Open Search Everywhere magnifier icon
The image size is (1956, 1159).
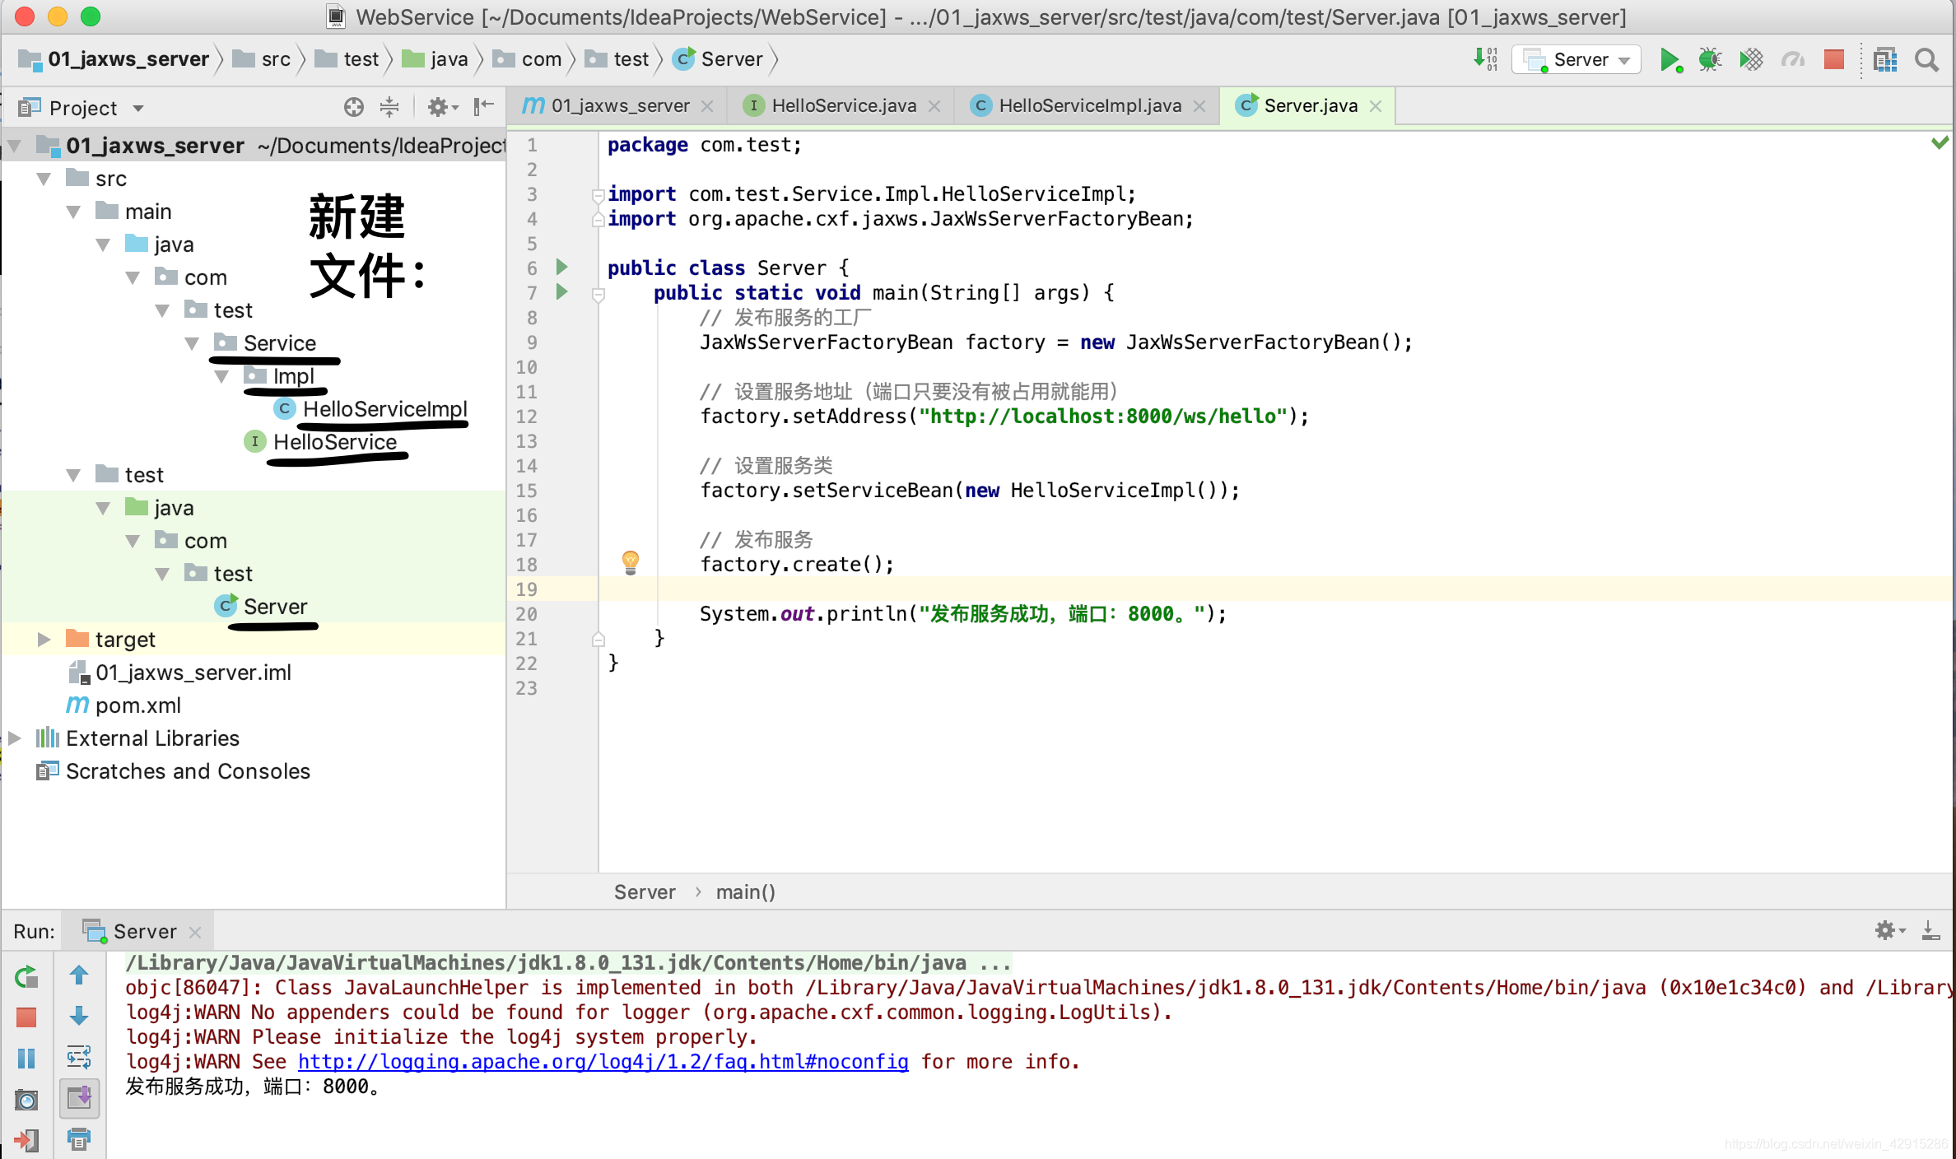click(1926, 59)
